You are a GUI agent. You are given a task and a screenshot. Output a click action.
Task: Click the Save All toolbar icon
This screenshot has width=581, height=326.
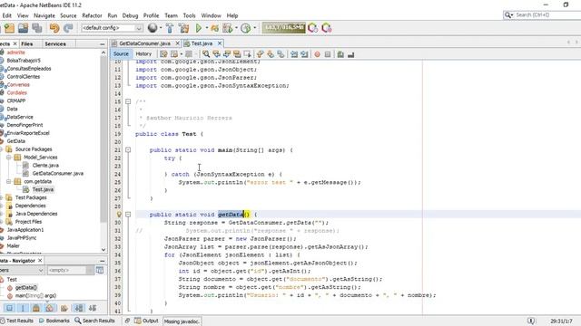[x=37, y=28]
